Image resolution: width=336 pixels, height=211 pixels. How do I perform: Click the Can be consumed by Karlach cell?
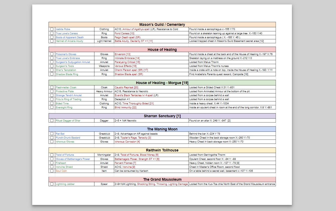[151, 171]
